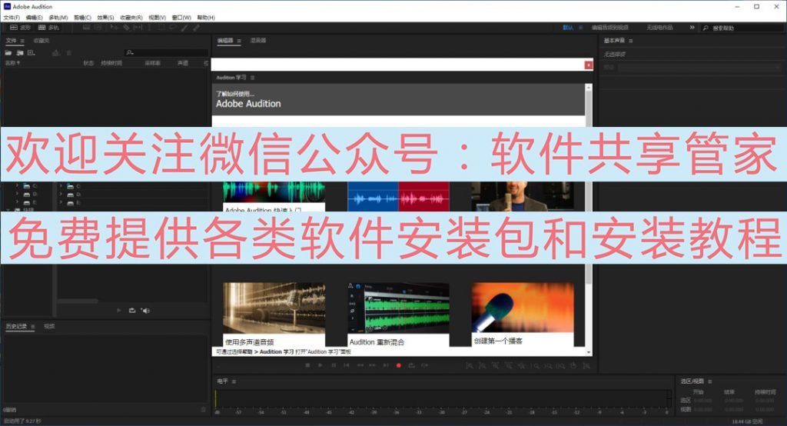
Task: Click the Import File icon in Files panel
Action: pos(20,53)
